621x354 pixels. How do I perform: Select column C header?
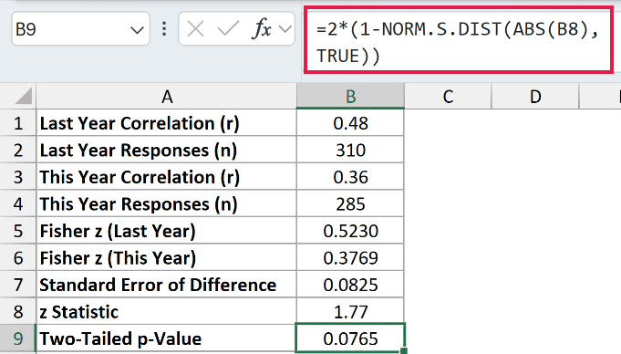pyautogui.click(x=448, y=97)
